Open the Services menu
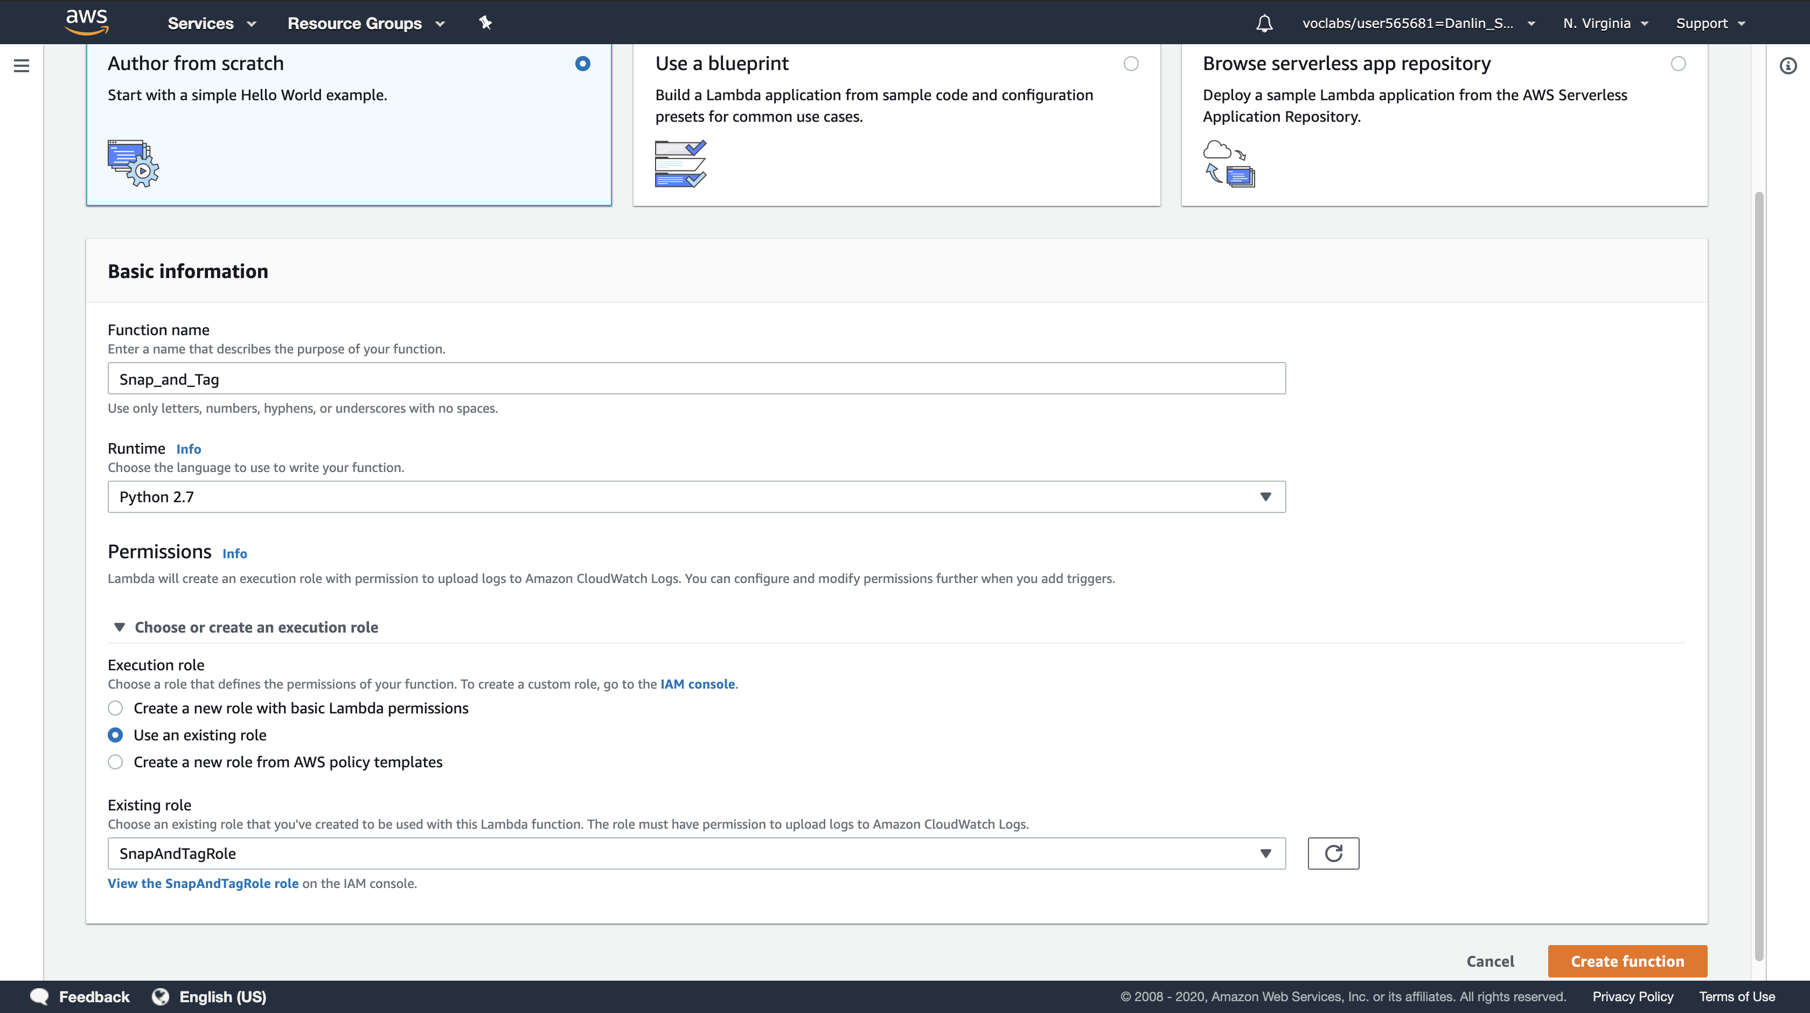 pyautogui.click(x=211, y=23)
